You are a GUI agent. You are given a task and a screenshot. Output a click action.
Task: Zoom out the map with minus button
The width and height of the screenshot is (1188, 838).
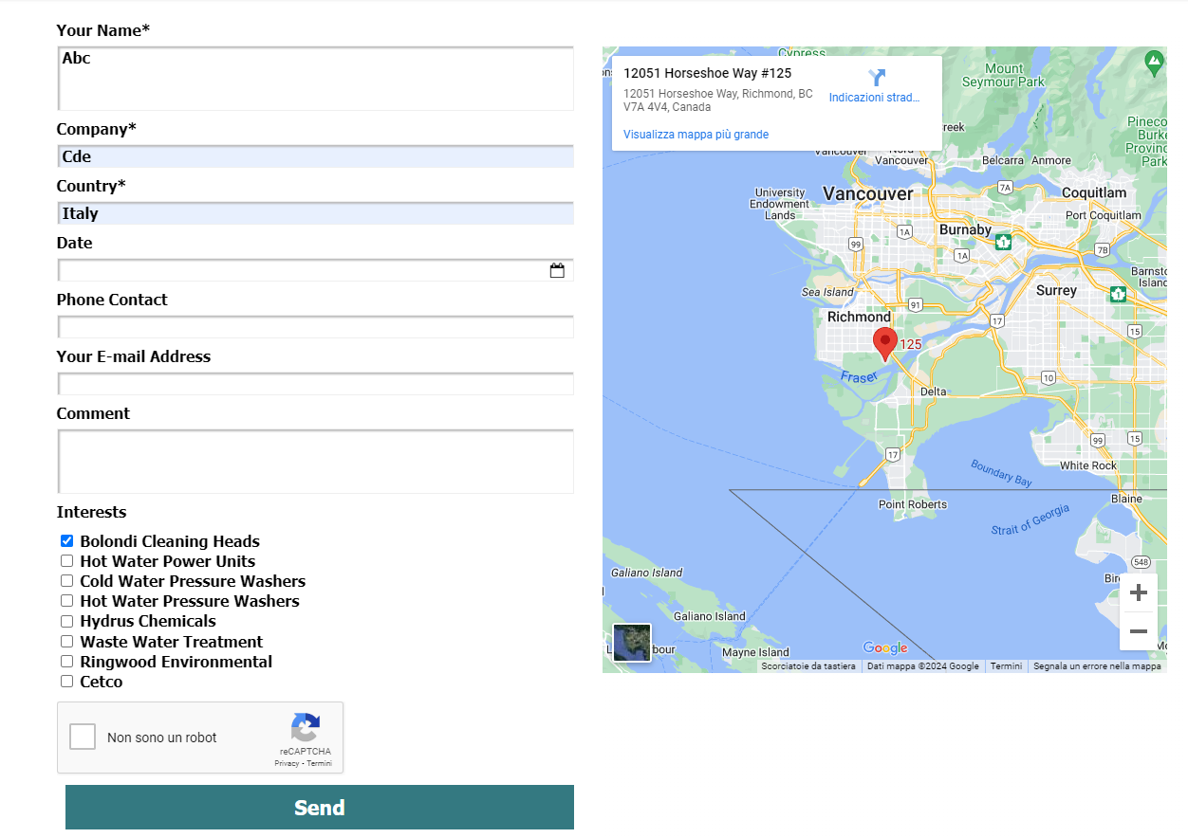point(1139,631)
